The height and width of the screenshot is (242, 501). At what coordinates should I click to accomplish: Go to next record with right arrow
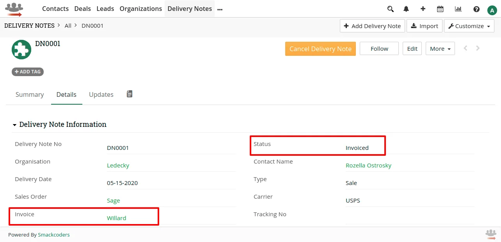point(478,48)
